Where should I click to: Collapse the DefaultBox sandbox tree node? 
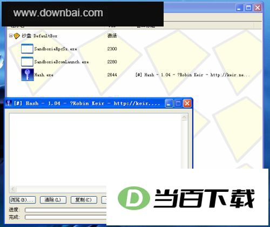11,36
